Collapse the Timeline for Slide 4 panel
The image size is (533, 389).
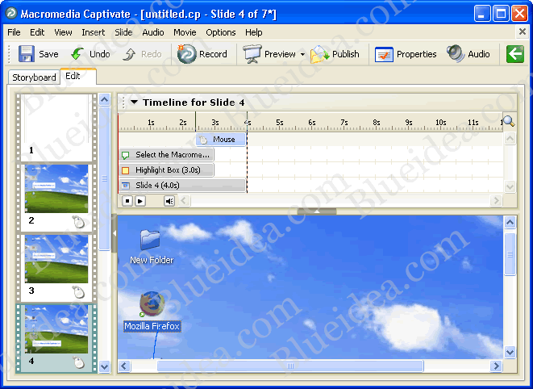click(x=135, y=102)
